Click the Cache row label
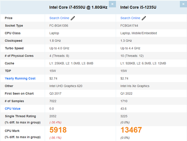 (9, 63)
